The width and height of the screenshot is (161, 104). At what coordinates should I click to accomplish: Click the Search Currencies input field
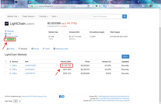click(106, 16)
